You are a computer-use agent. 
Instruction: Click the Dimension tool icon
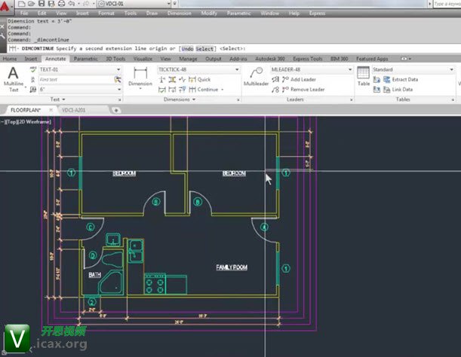pos(140,77)
